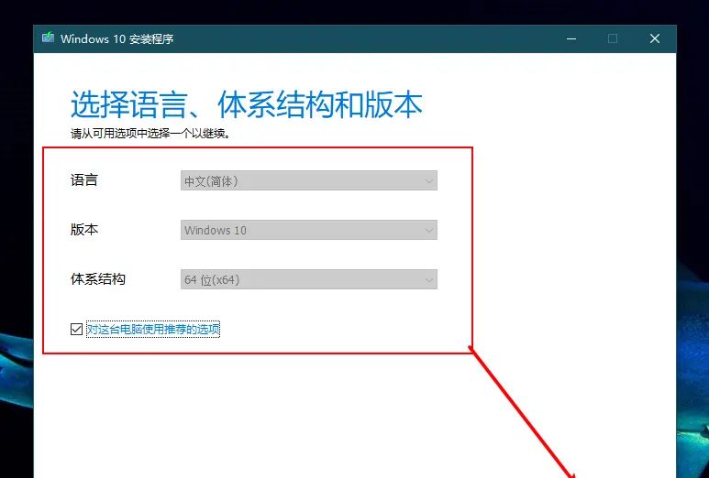Click the Windows 10 安装程序 title bar icon
This screenshot has height=478, width=709.
tap(48, 38)
